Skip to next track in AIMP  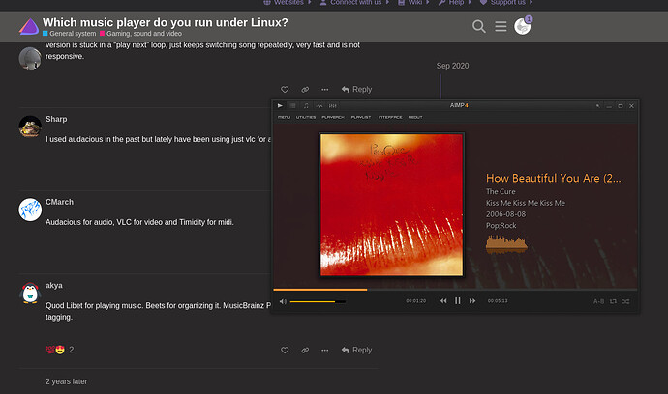pos(472,301)
